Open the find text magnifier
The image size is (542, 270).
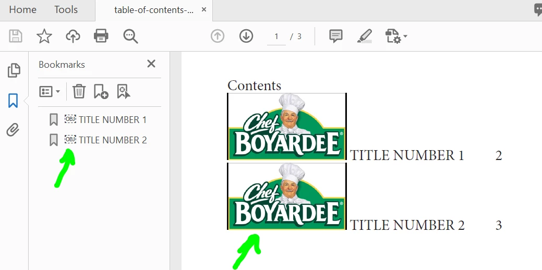point(130,36)
